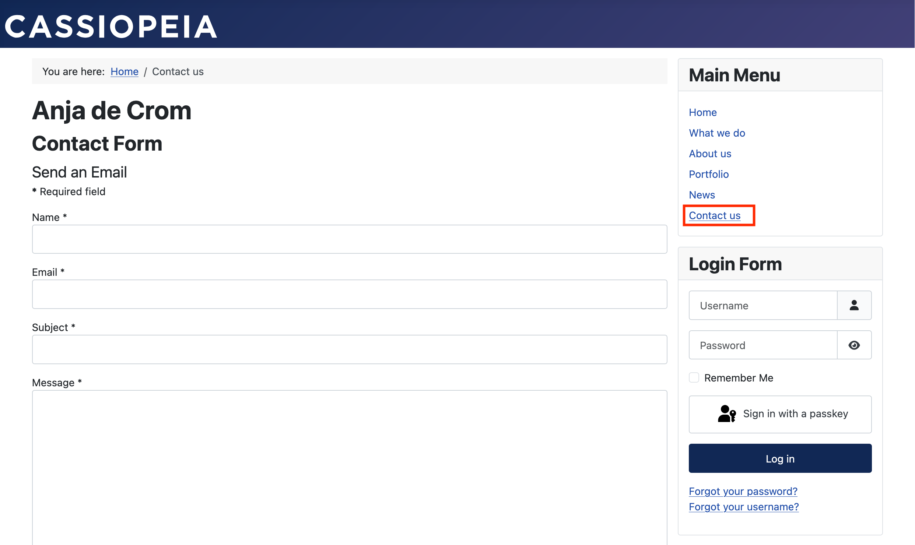Toggle password visibility eye icon

click(854, 345)
